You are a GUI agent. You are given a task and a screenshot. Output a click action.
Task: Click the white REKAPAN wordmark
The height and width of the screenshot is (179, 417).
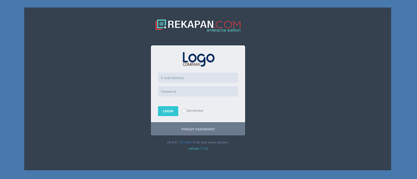point(191,25)
